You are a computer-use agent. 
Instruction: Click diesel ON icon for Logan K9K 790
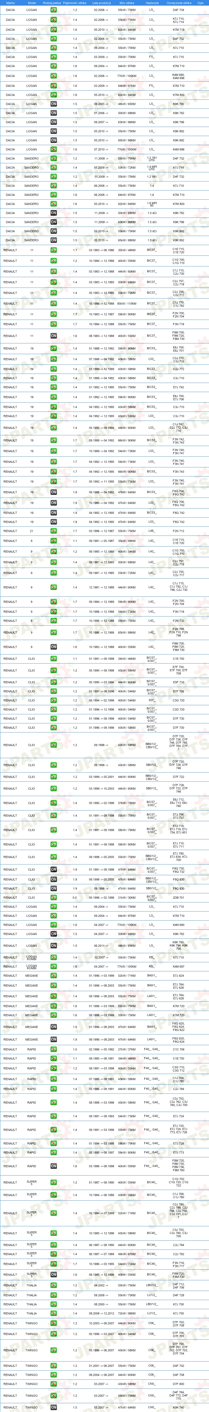[53, 104]
